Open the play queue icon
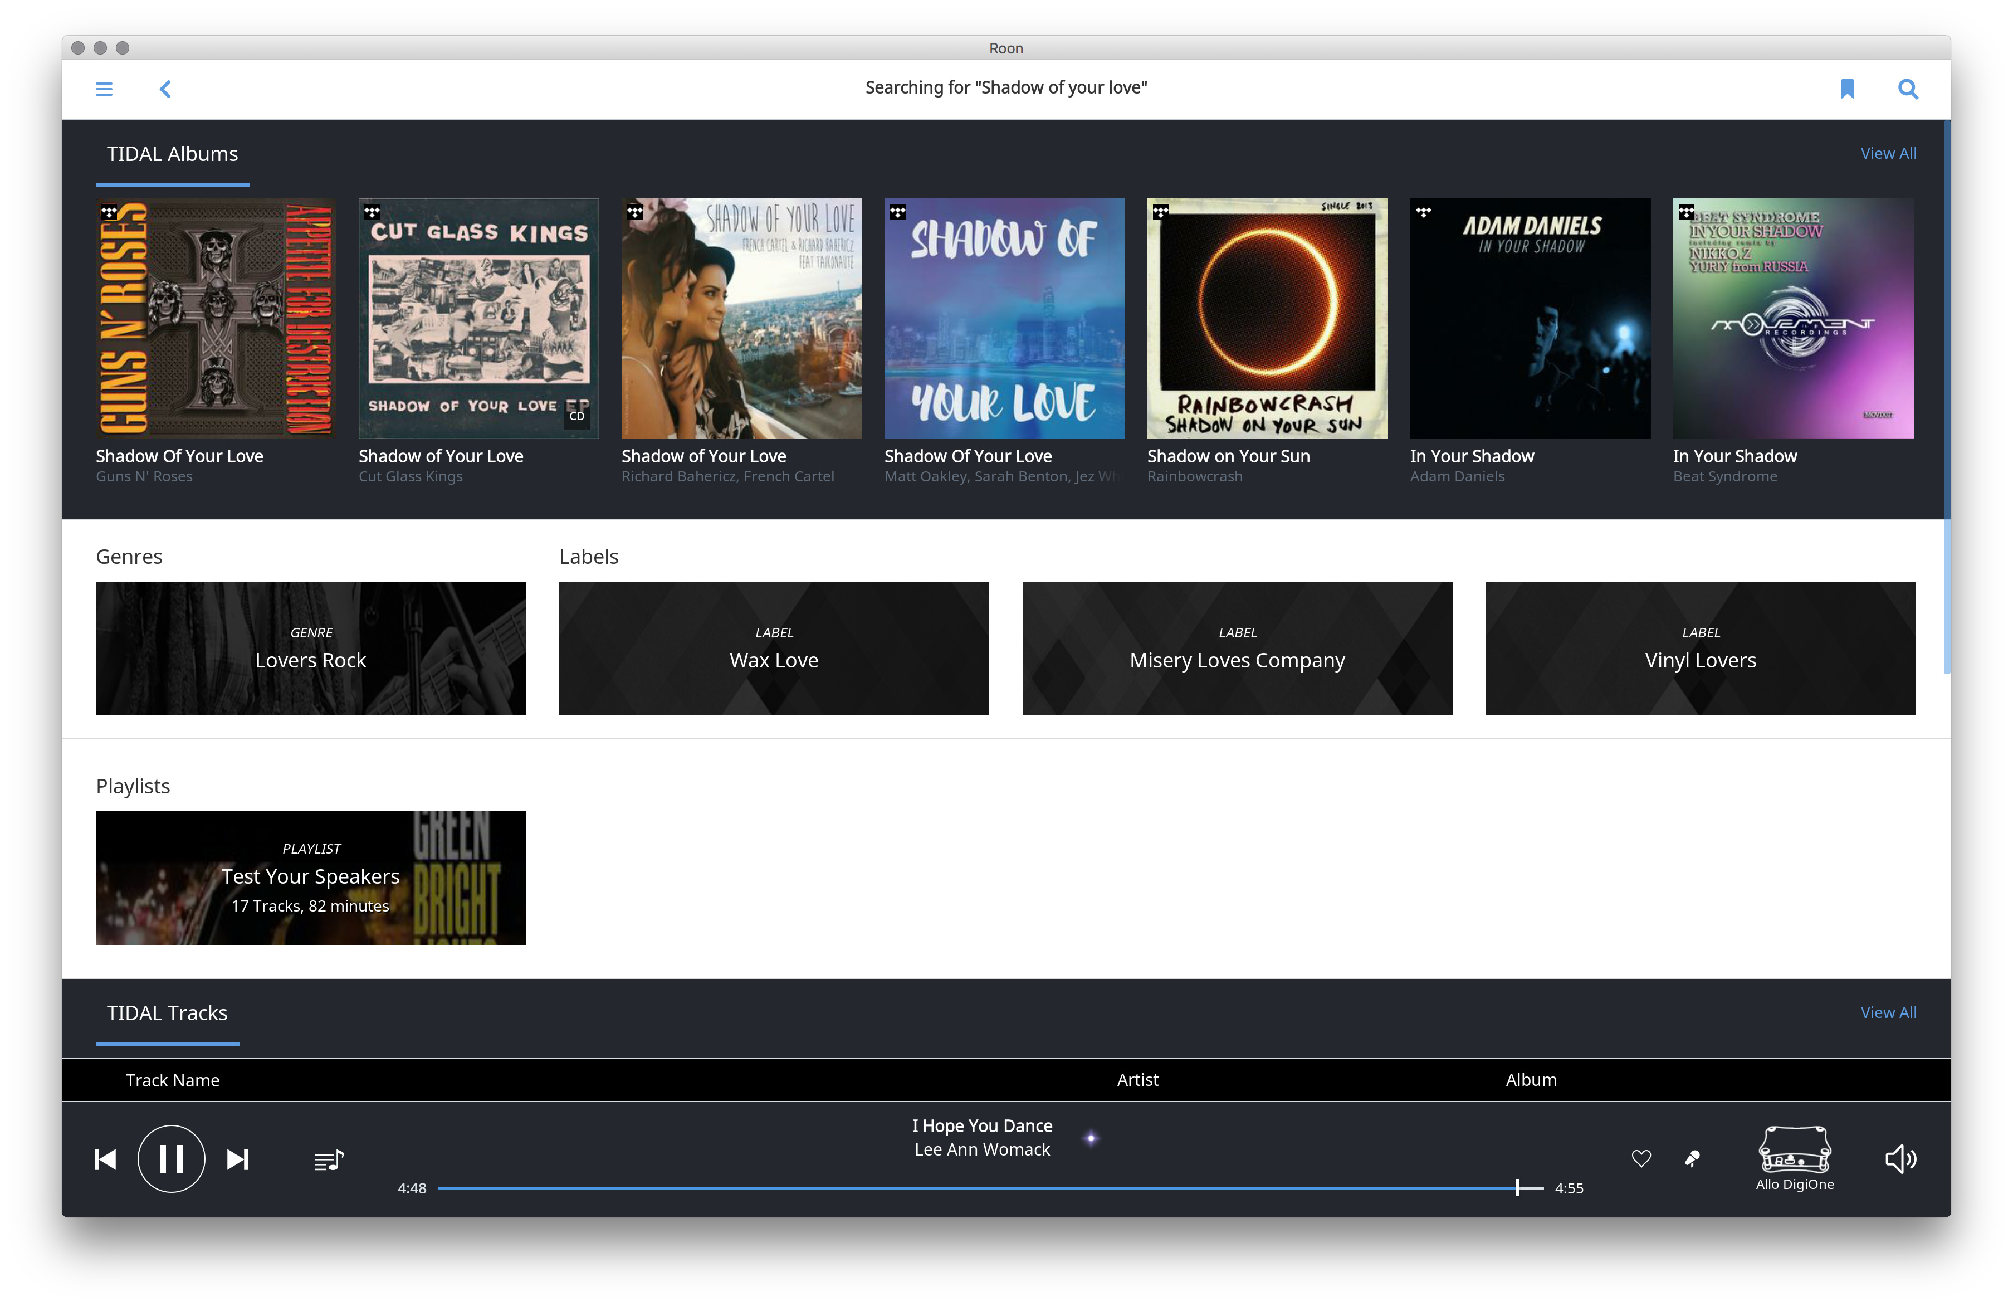The width and height of the screenshot is (2013, 1306). pyautogui.click(x=329, y=1159)
